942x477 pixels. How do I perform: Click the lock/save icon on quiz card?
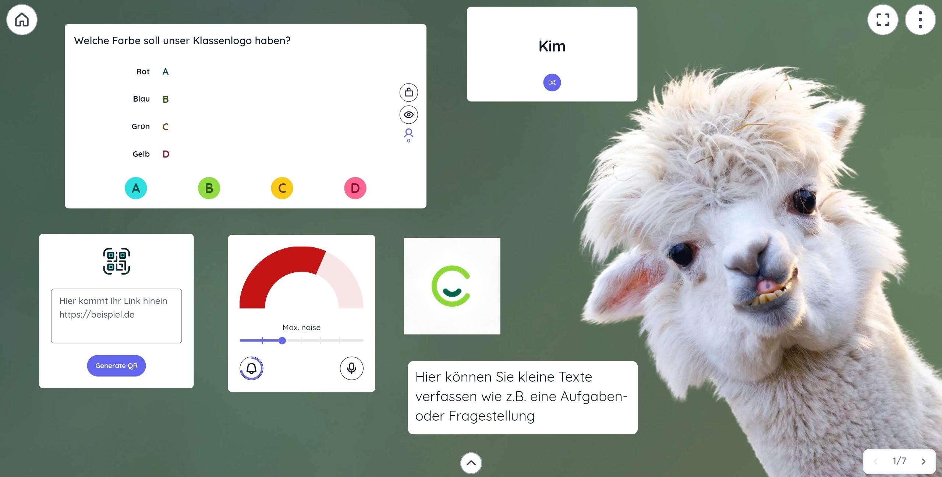[x=407, y=92]
